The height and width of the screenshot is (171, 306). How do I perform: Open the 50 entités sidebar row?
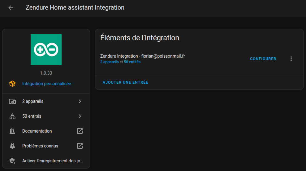coord(46,116)
